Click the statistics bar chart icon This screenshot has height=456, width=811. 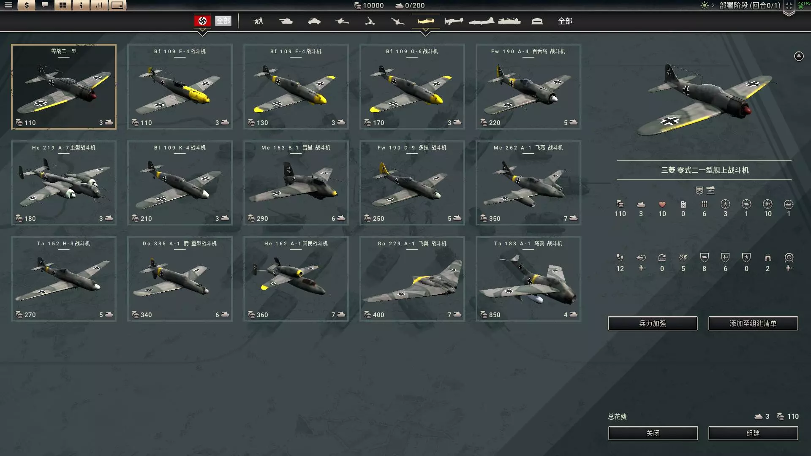(x=99, y=5)
